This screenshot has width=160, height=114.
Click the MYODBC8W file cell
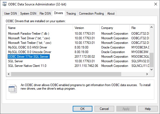click(140, 52)
